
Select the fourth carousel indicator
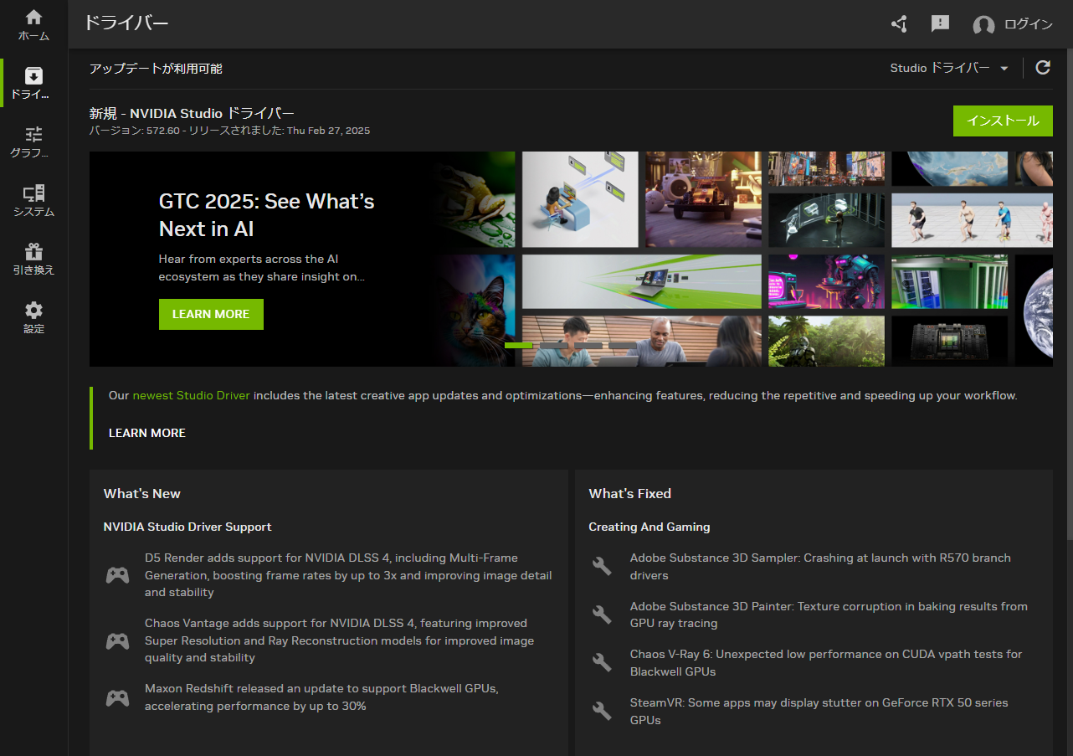click(x=622, y=345)
